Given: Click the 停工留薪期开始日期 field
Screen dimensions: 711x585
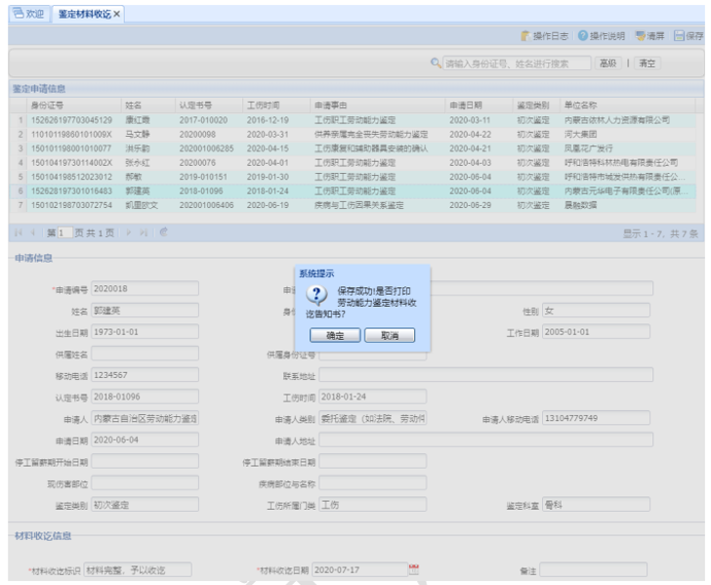Looking at the screenshot, I should (x=146, y=461).
